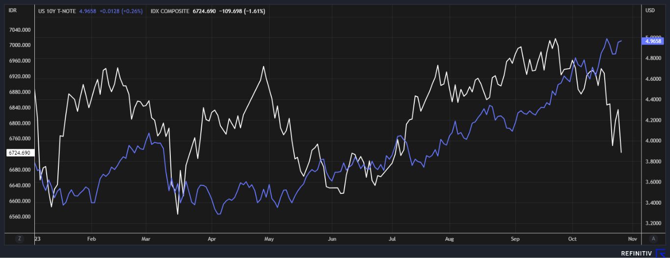Click the Apr label on time axis

click(212, 239)
